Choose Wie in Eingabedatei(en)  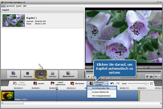pos(102,96)
